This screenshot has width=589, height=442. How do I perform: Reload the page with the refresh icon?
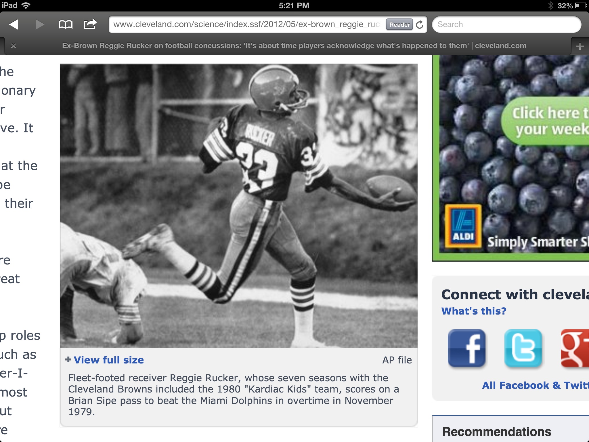[420, 25]
